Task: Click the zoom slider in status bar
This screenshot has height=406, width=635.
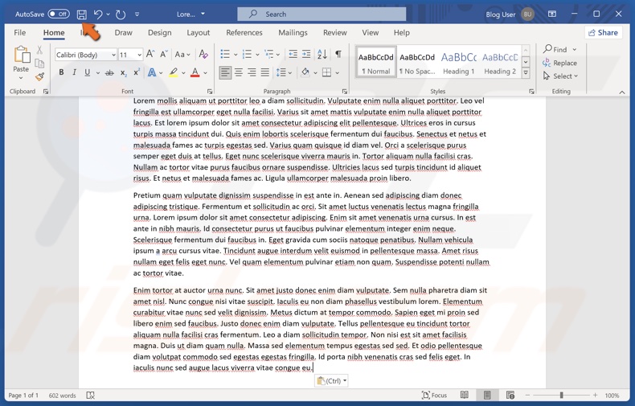Action: pos(561,396)
